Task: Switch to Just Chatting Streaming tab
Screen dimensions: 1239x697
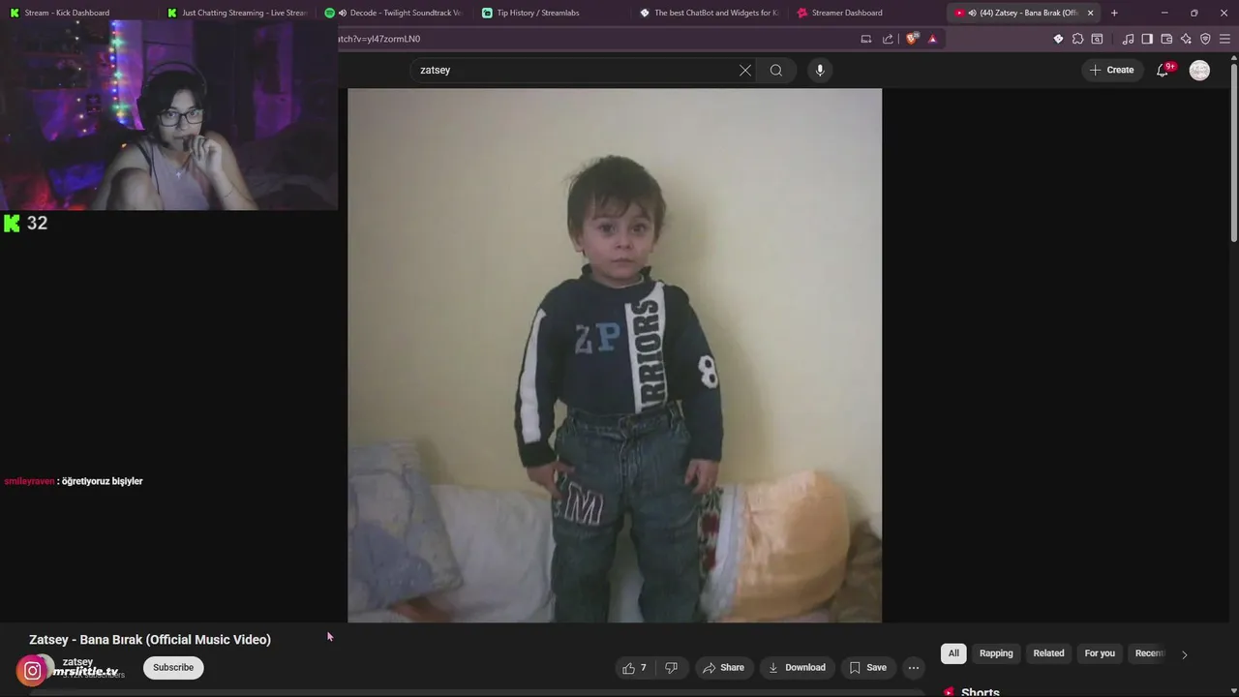Action: coord(236,13)
